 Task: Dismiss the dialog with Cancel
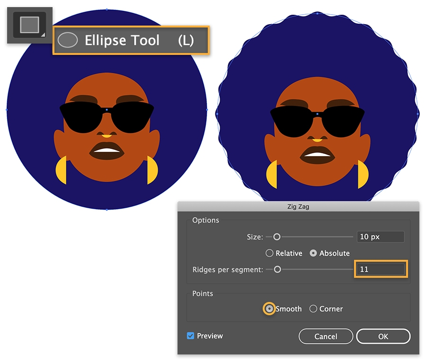325,336
